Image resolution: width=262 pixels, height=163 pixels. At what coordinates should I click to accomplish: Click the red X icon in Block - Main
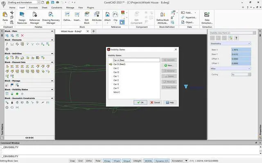click(22, 36)
